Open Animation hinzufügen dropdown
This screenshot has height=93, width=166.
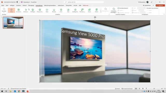pyautogui.click(x=114, y=10)
